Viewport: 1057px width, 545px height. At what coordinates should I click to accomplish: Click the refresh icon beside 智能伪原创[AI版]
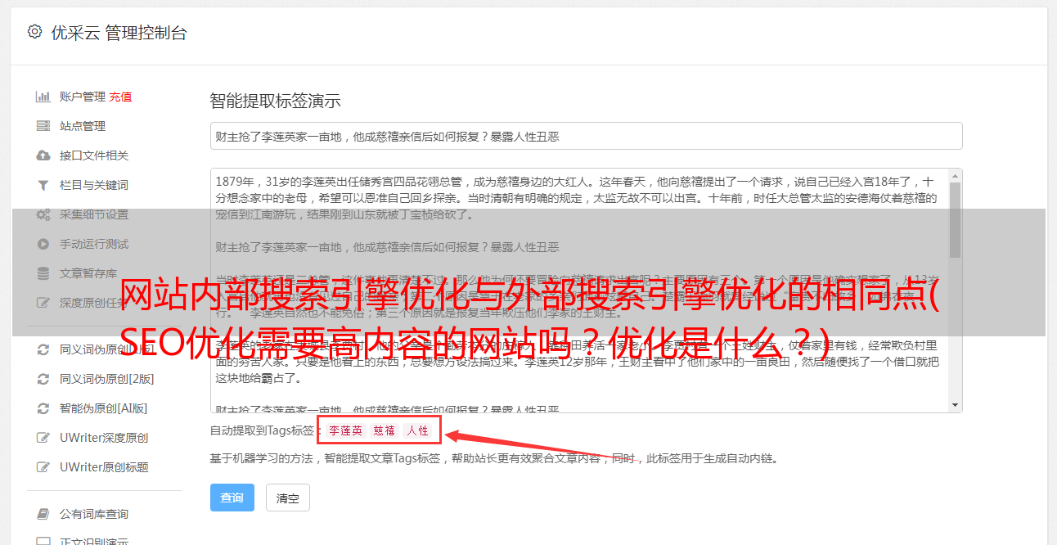click(43, 408)
